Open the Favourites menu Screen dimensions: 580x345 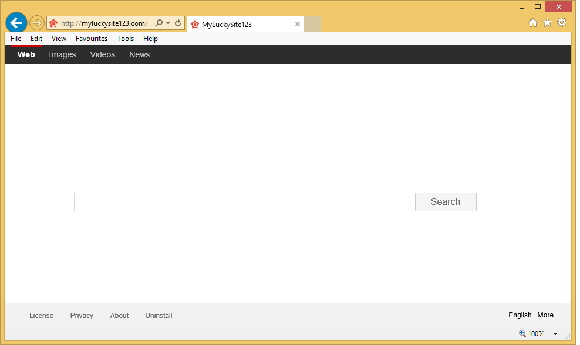[x=92, y=39]
